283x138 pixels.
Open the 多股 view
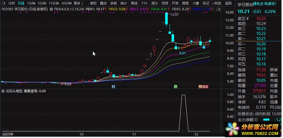(x=114, y=3)
